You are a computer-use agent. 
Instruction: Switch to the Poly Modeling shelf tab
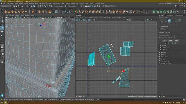(19, 9)
